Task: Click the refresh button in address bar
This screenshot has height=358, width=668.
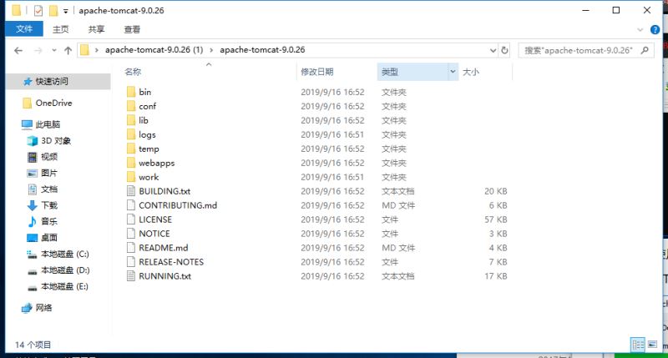Action: pyautogui.click(x=504, y=50)
